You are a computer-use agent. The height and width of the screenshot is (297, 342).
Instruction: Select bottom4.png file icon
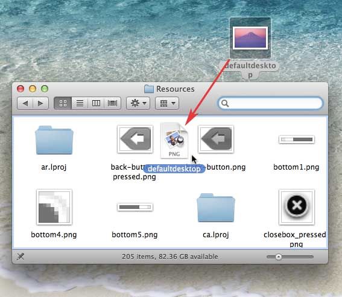[x=54, y=207]
